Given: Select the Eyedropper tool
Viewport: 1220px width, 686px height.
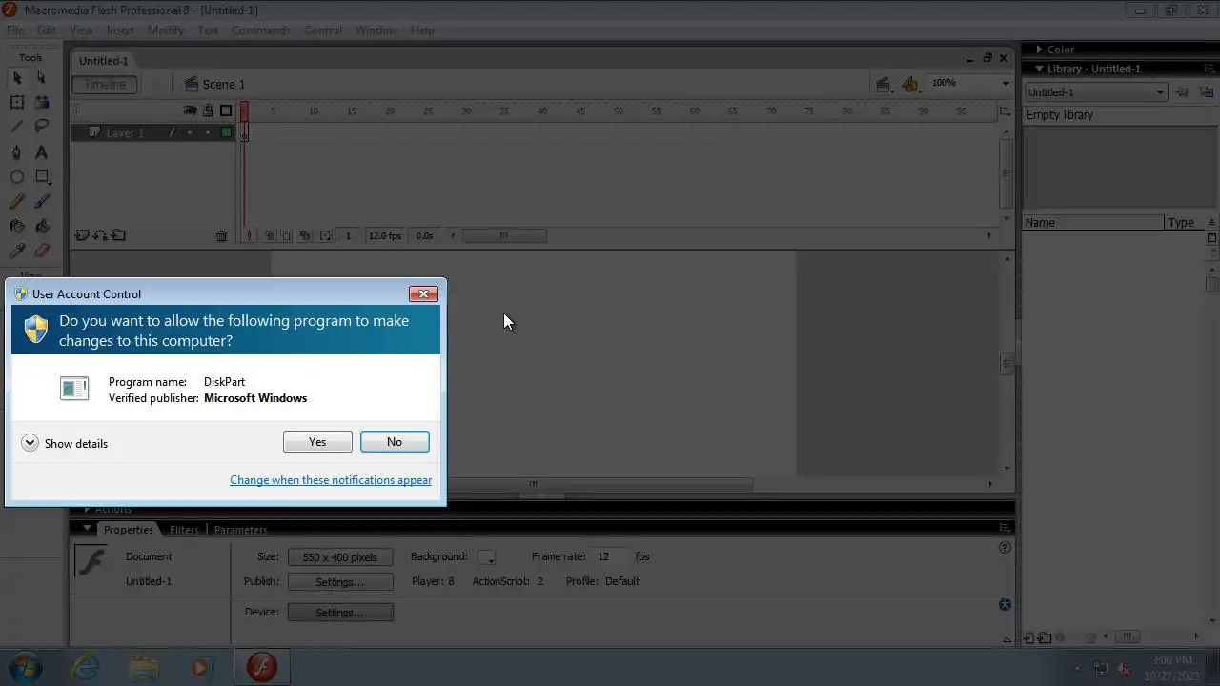Looking at the screenshot, I should click(17, 252).
